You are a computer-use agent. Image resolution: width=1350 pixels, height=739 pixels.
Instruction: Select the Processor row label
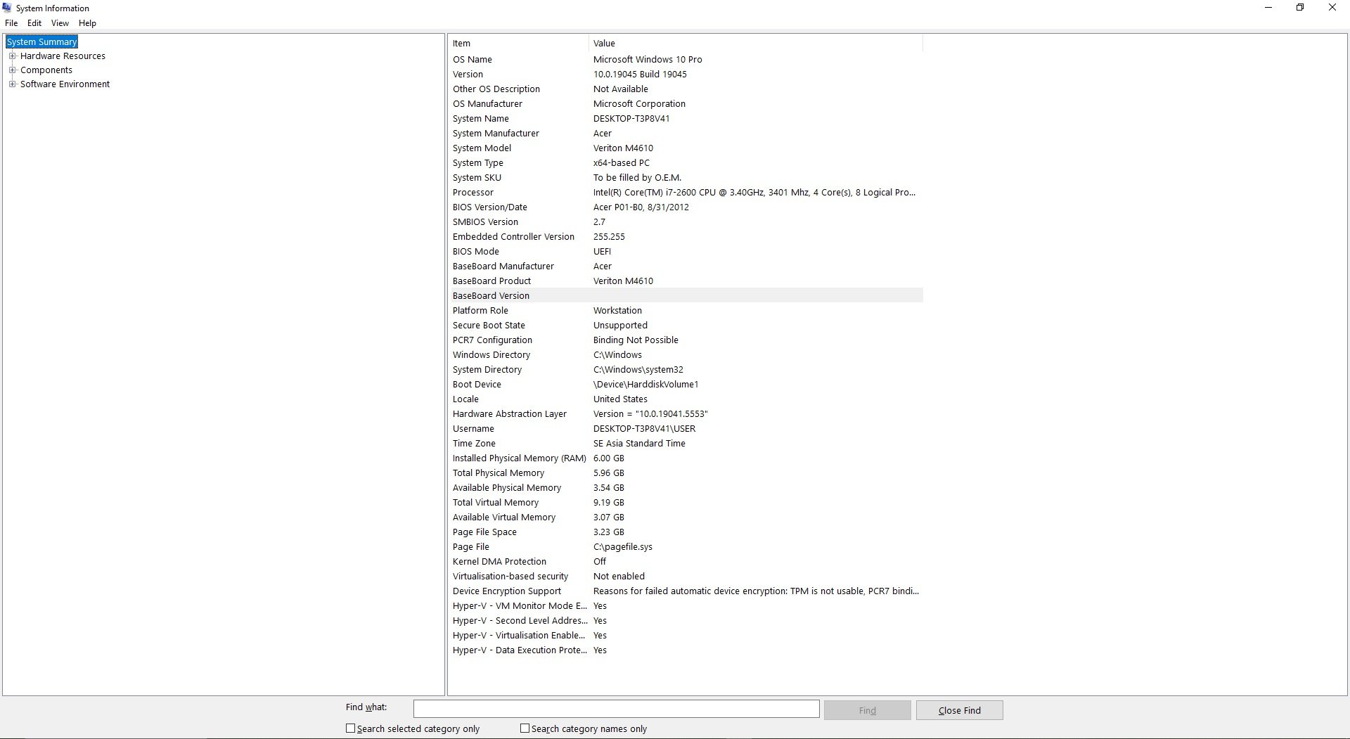click(x=473, y=193)
